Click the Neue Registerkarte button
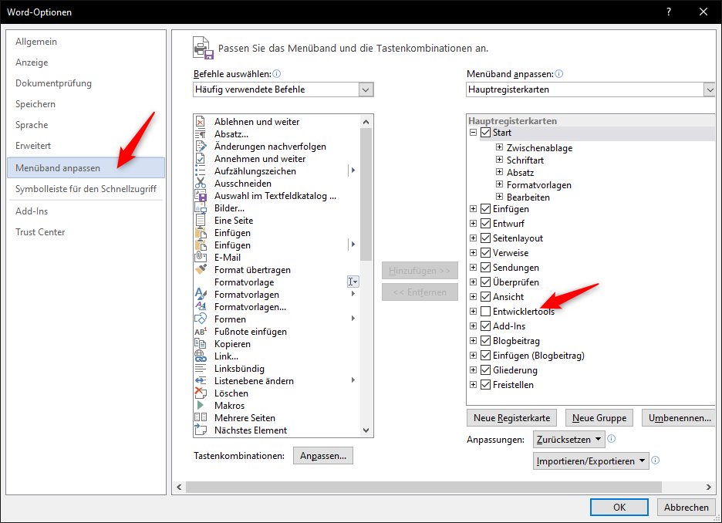This screenshot has height=523, width=722. (x=511, y=418)
